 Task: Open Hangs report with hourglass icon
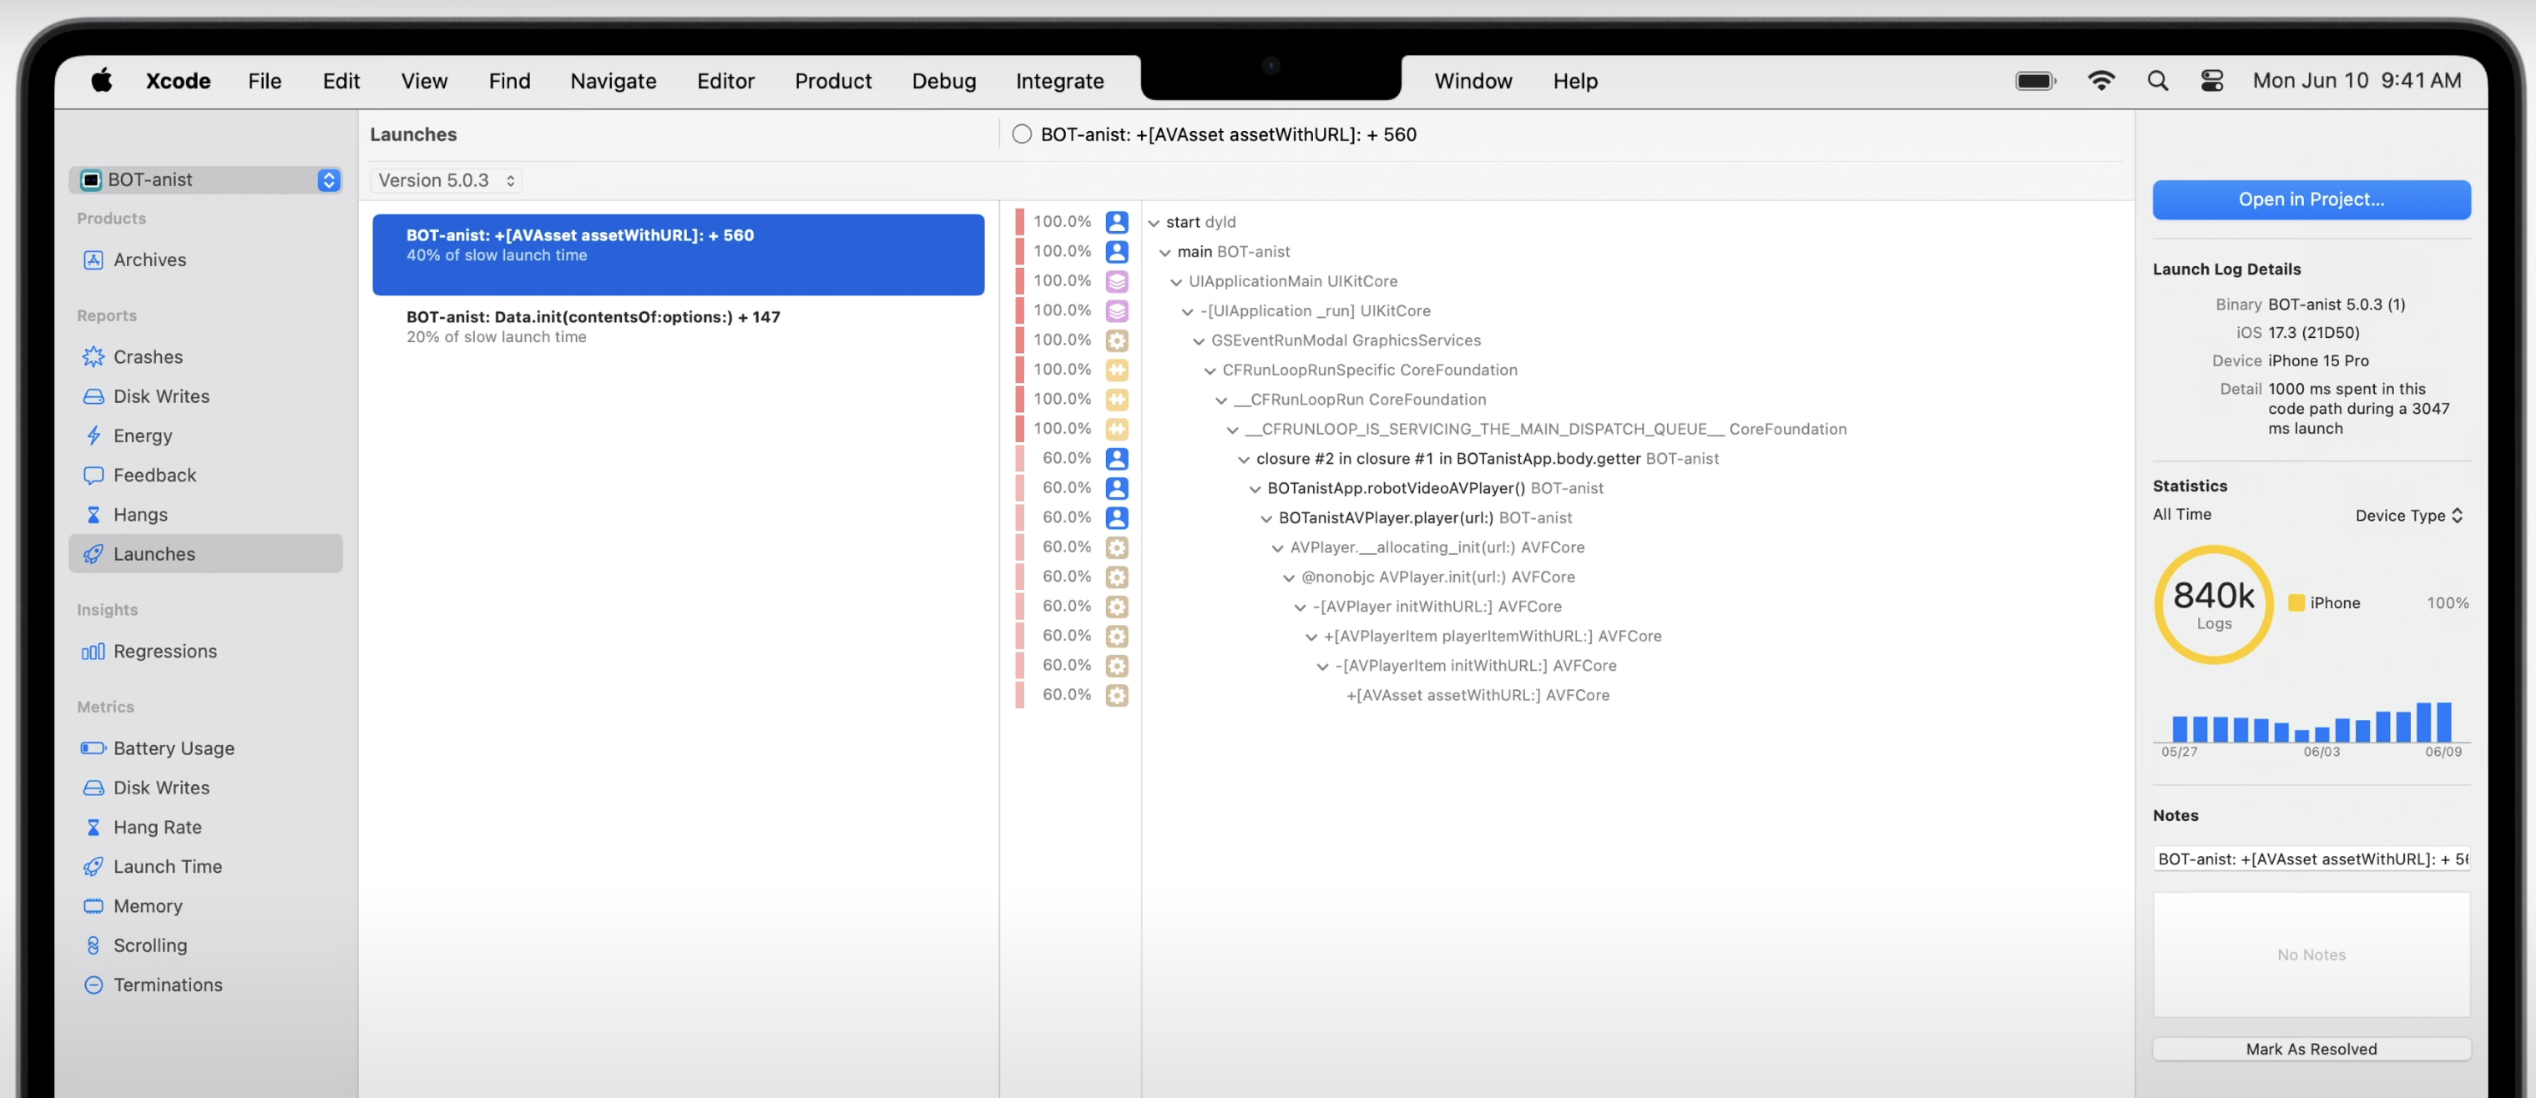pyautogui.click(x=139, y=515)
